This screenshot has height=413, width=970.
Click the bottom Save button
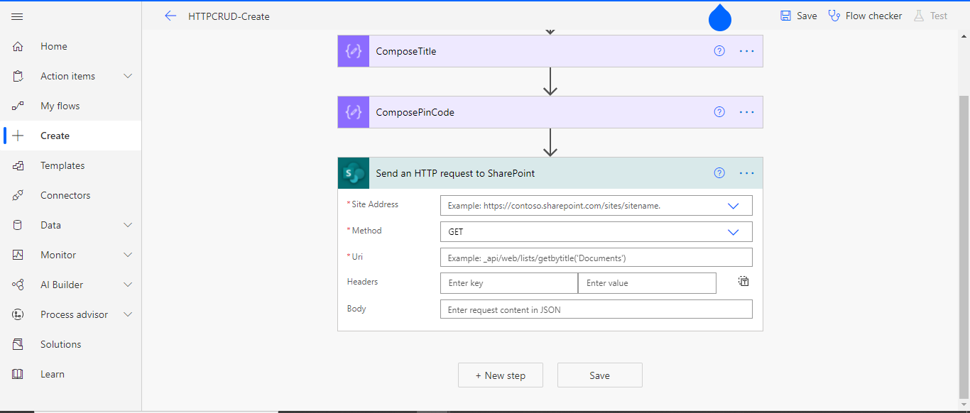pyautogui.click(x=599, y=375)
